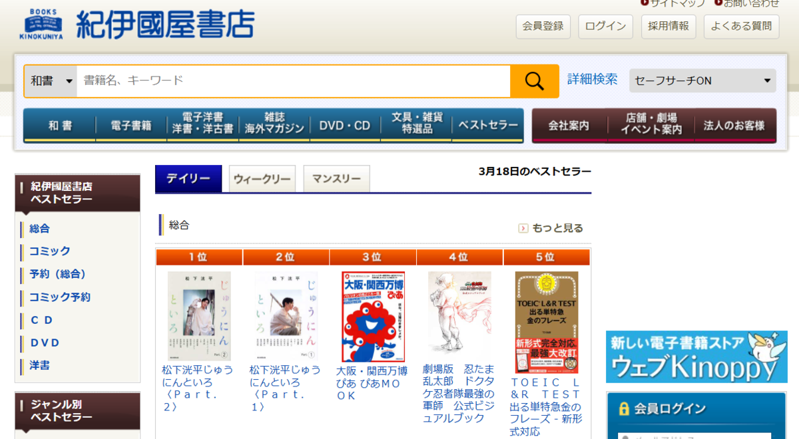799x439 pixels.
Task: Click the 会員登録 button
Action: pos(543,26)
